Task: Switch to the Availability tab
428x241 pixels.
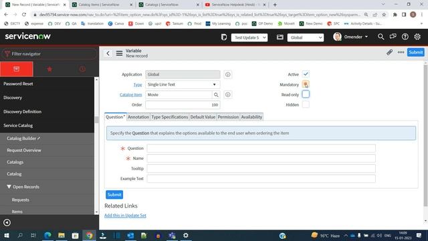Action: [x=251, y=117]
